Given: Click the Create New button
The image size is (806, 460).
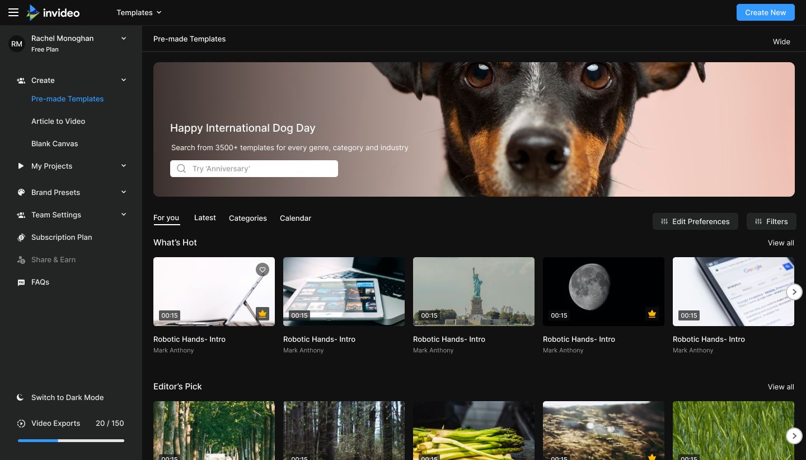Looking at the screenshot, I should [765, 12].
